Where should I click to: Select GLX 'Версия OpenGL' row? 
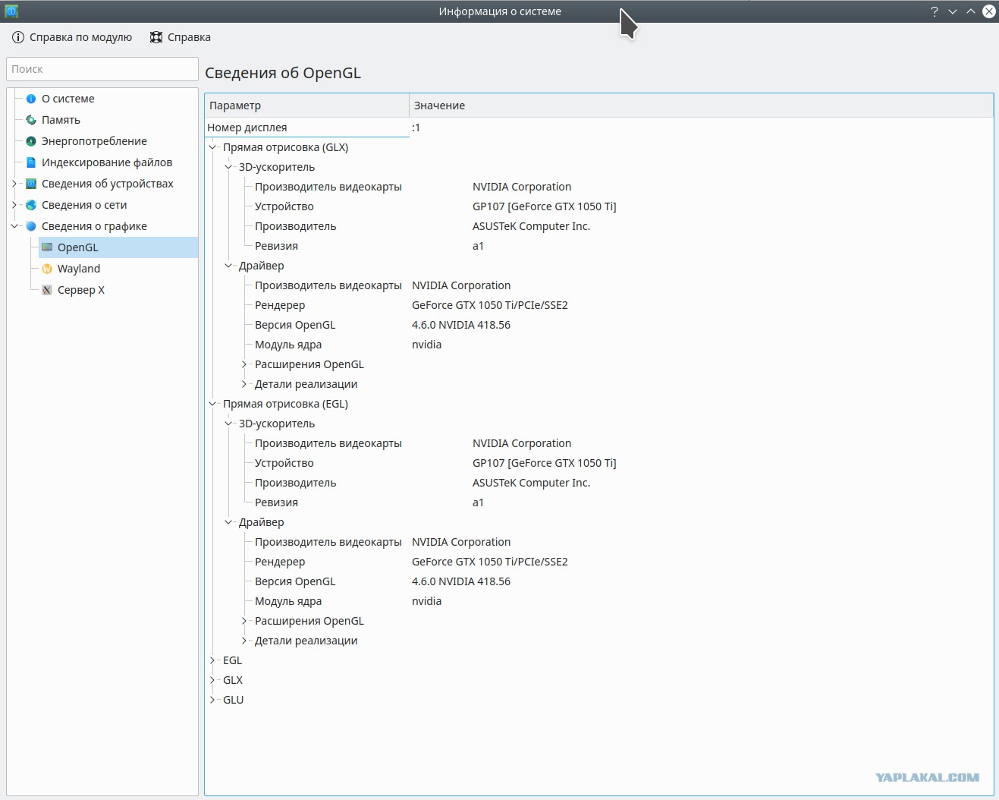(599, 325)
